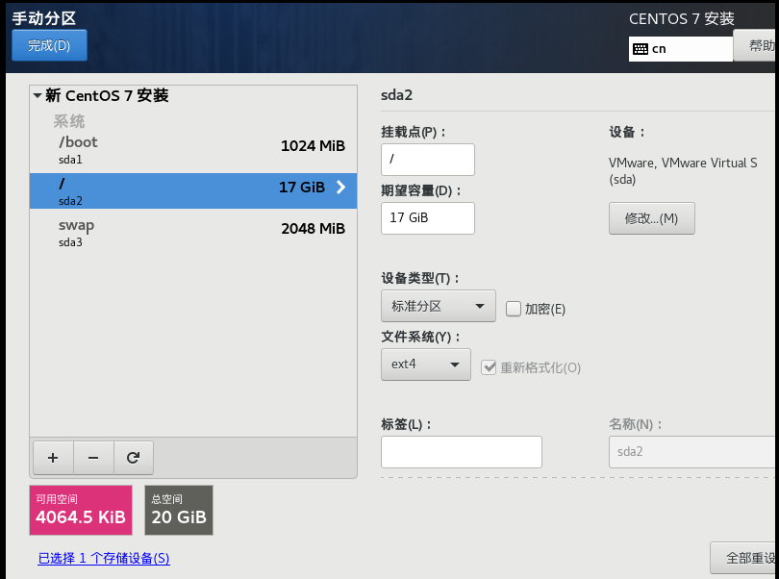The image size is (779, 579).
Task: Select the swap sda3 partition entry
Action: 193,233
